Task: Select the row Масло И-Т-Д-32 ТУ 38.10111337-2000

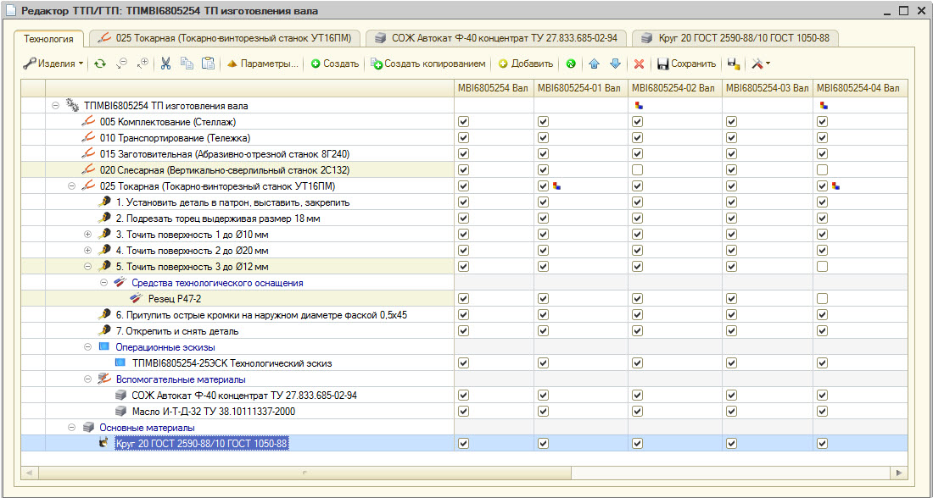Action: tap(213, 412)
